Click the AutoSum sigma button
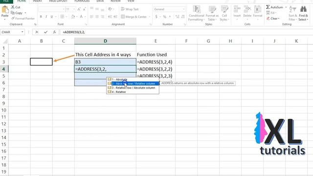Screen dimensions: 313x176 coord(274,7)
